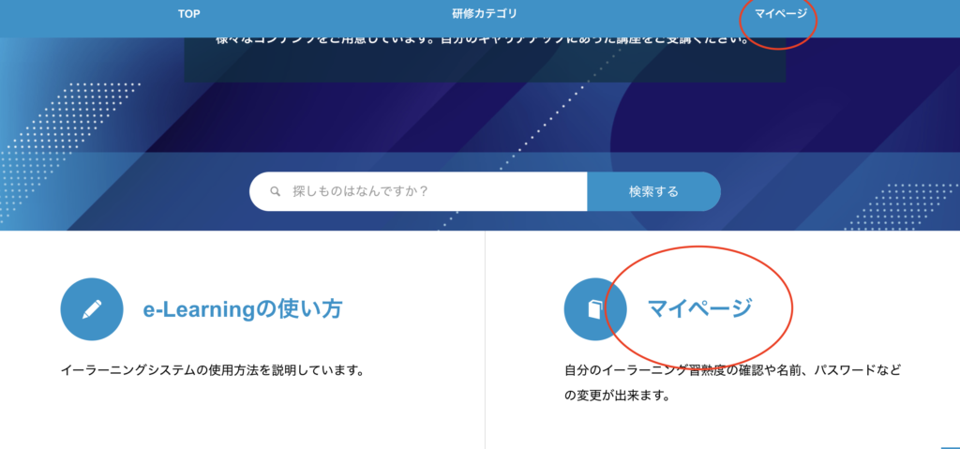Open the large マイページ heading link

point(700,308)
